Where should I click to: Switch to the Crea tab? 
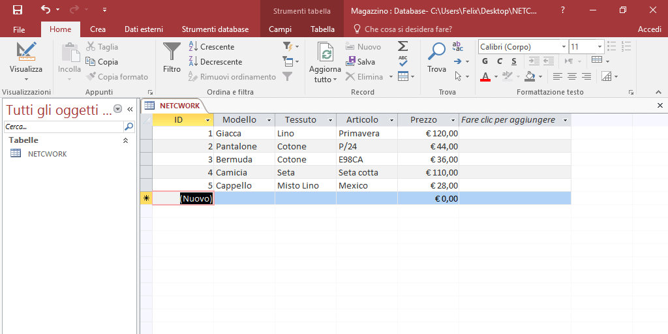[98, 29]
